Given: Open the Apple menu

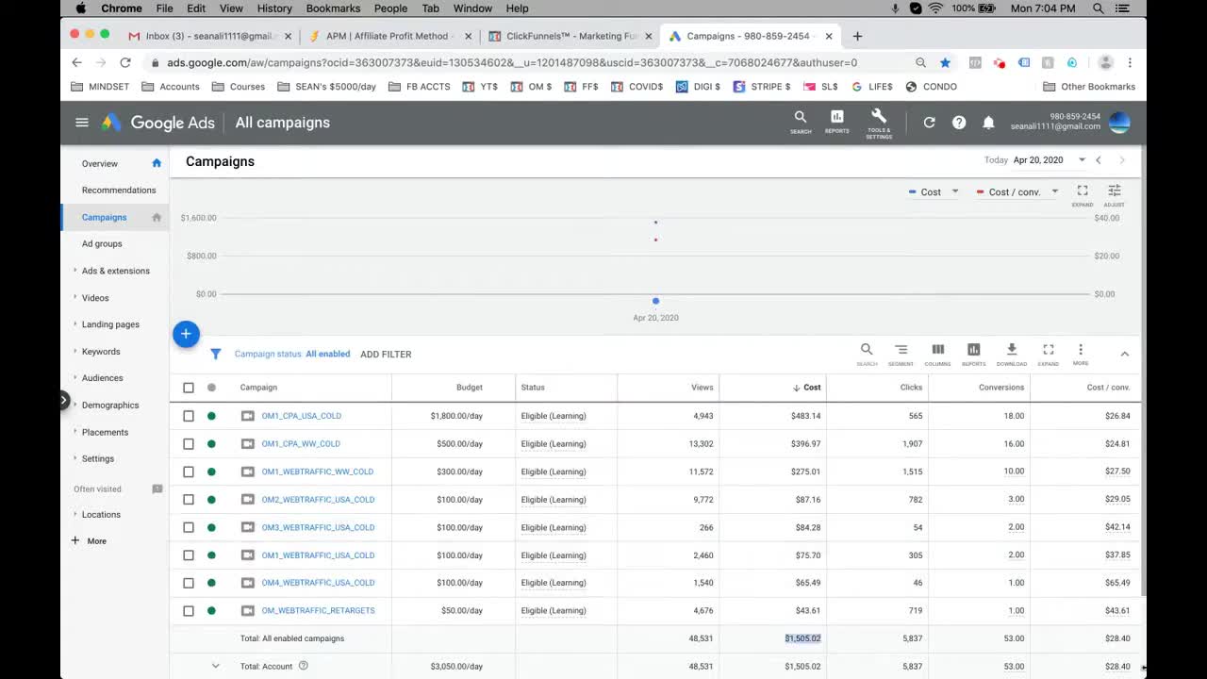Looking at the screenshot, I should [x=80, y=8].
